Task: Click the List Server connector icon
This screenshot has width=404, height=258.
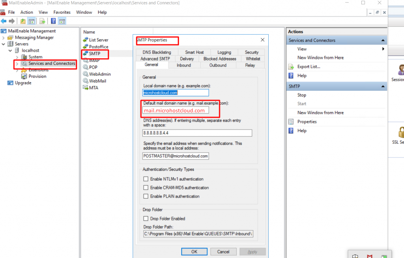Action: 86,40
